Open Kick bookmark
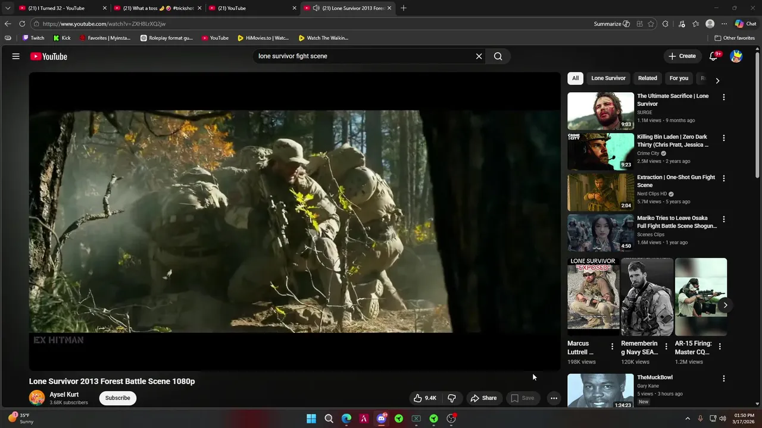 coord(62,38)
